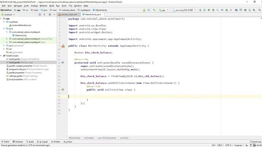The image size is (262, 147).
Task: Open the Build tool window at the bottom
Action: tap(30, 142)
